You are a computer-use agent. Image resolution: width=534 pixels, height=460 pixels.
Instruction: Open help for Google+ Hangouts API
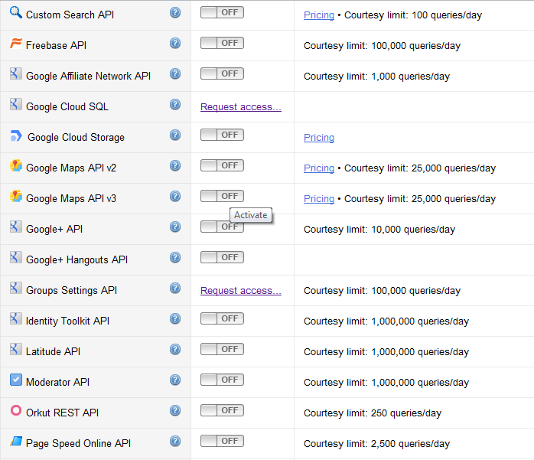pyautogui.click(x=175, y=257)
